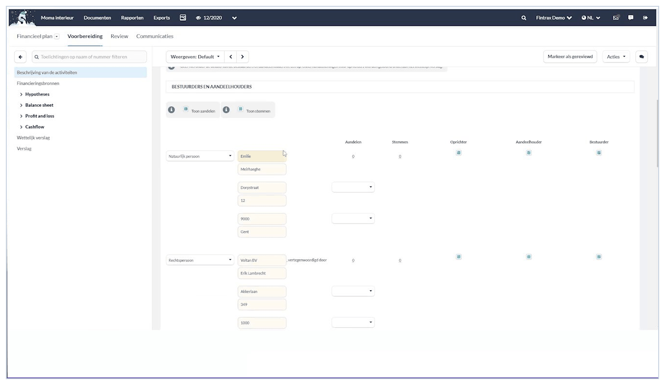Select Beschrijving van de activiteiten
The width and height of the screenshot is (665, 385).
pyautogui.click(x=81, y=72)
